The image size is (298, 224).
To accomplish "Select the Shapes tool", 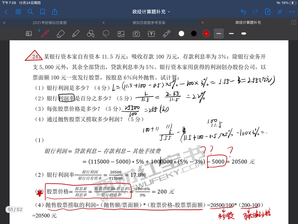I will coord(91,34).
